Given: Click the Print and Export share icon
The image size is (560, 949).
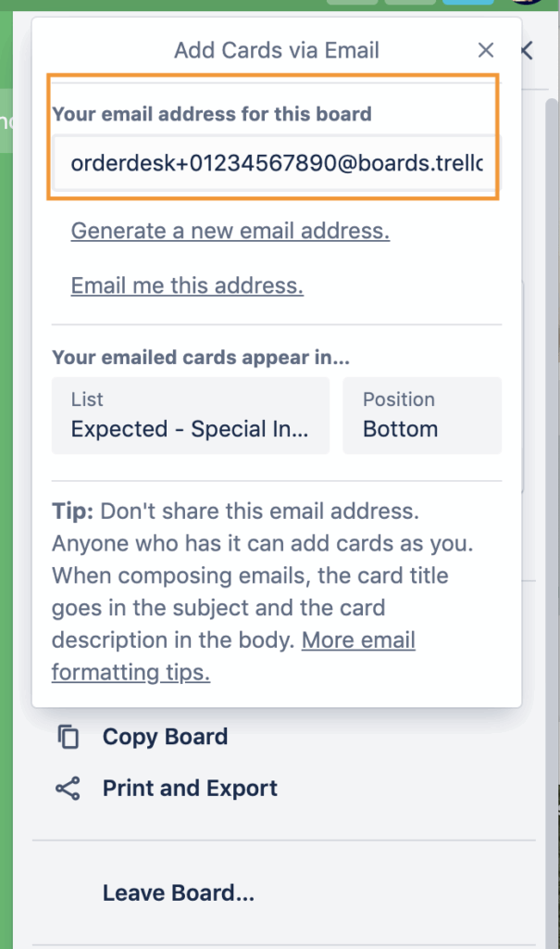Looking at the screenshot, I should pos(68,789).
